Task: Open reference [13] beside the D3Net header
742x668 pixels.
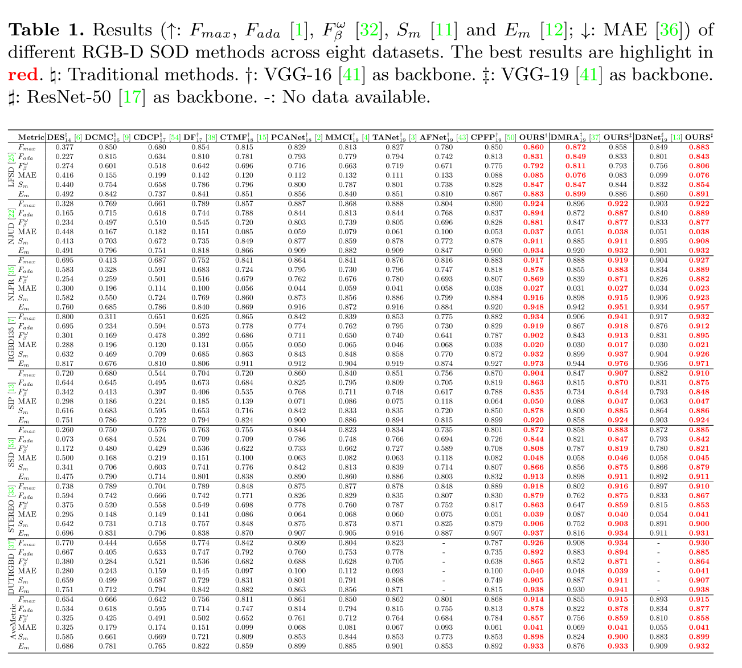Action: click(676, 137)
